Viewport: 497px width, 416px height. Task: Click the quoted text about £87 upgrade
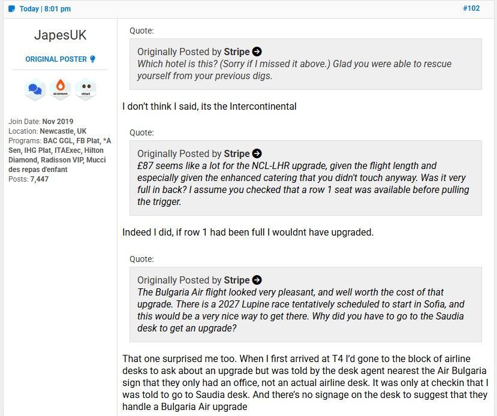point(303,183)
